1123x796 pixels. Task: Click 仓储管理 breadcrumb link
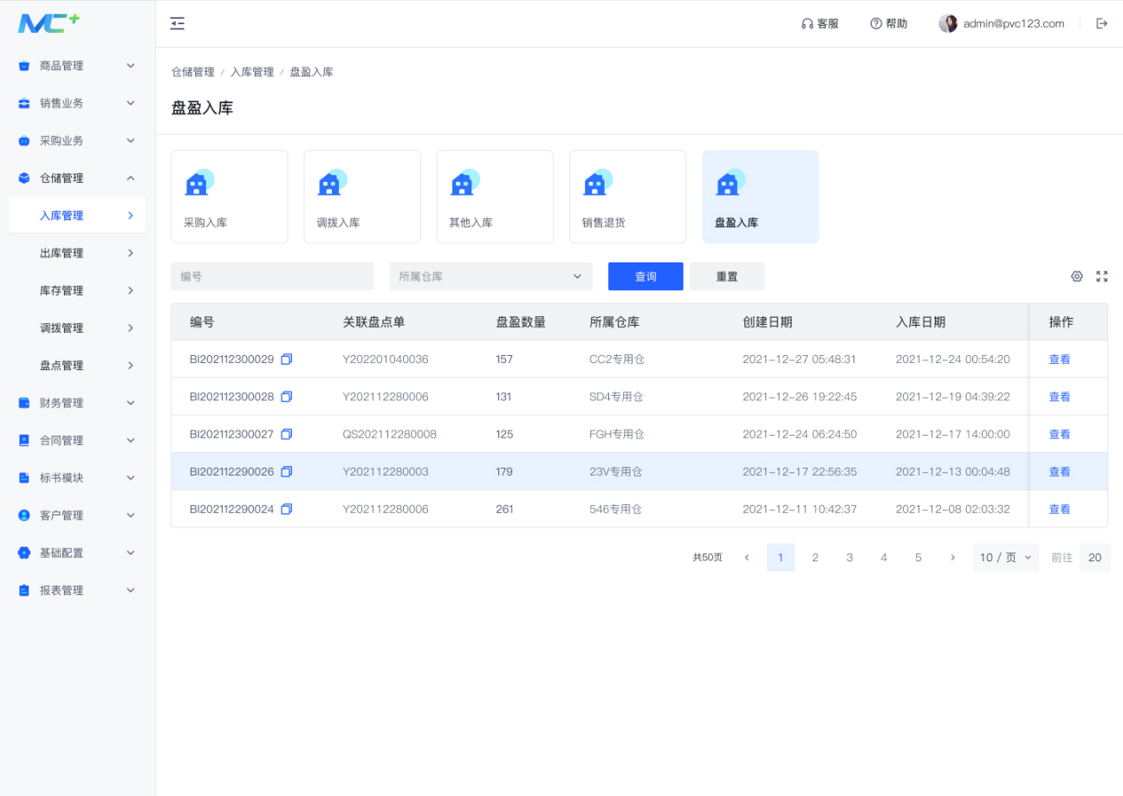(x=192, y=72)
